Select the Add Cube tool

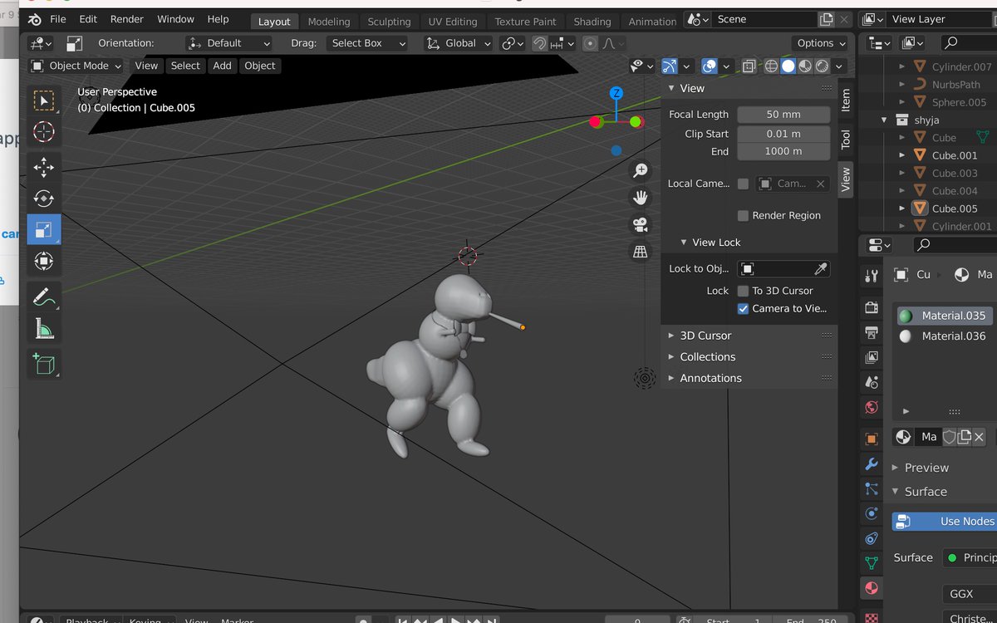tap(43, 363)
